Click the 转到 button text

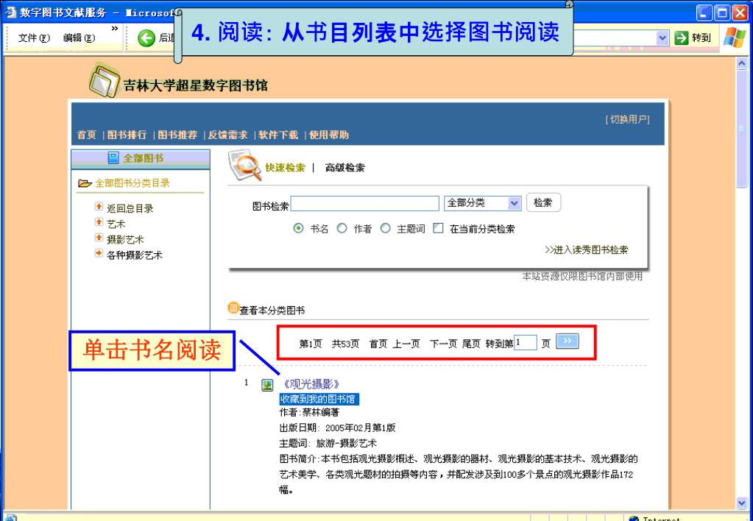(x=701, y=38)
